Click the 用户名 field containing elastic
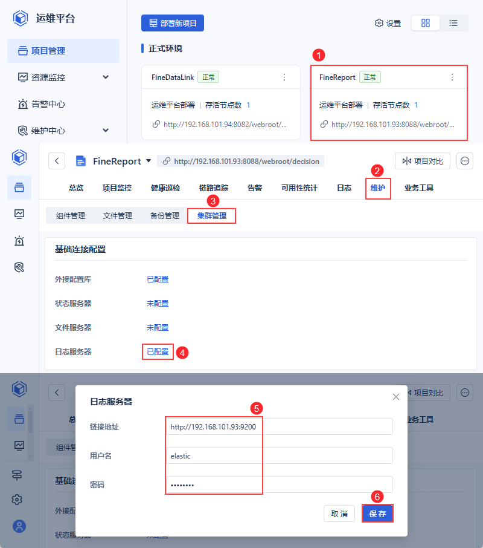The image size is (483, 548). tap(280, 455)
